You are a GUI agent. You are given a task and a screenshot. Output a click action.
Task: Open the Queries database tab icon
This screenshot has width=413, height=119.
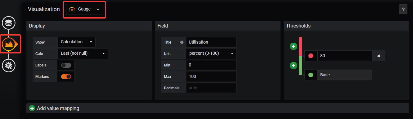(x=8, y=23)
